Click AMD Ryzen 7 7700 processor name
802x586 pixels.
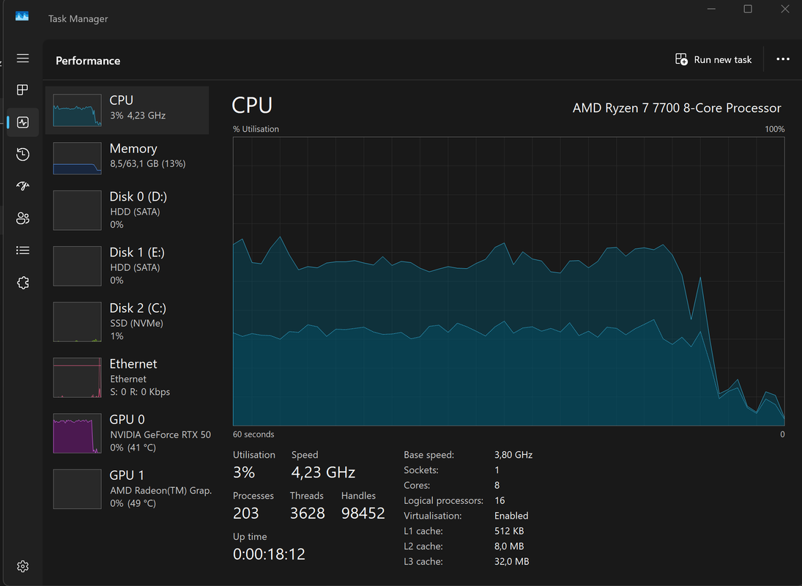click(677, 108)
